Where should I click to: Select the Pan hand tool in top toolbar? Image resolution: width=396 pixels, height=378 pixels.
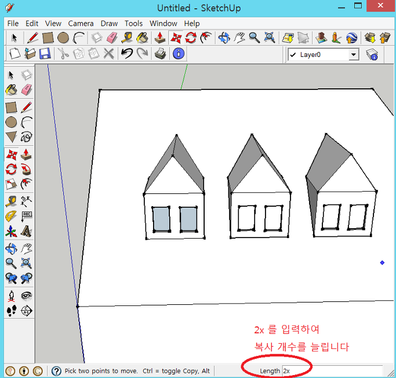[239, 38]
